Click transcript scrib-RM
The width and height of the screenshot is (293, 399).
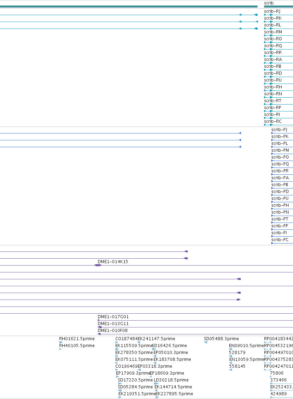click(273, 32)
